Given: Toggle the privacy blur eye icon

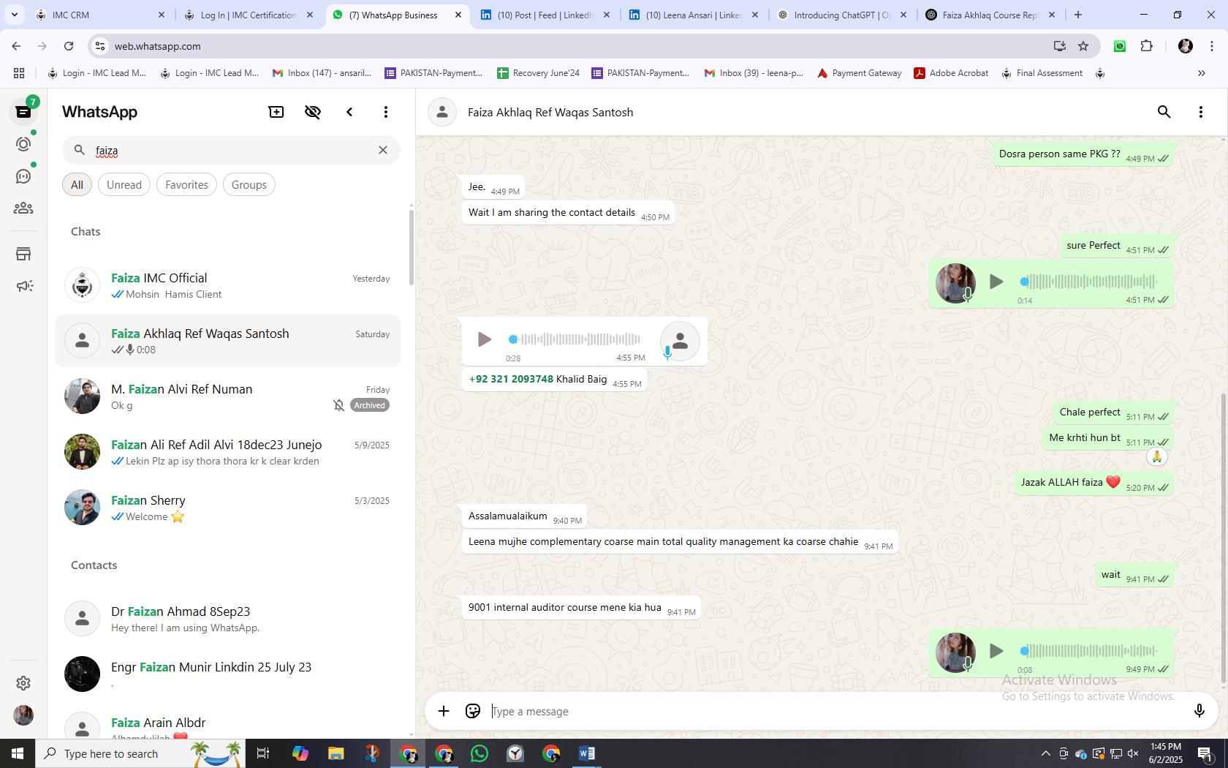Looking at the screenshot, I should 313,112.
